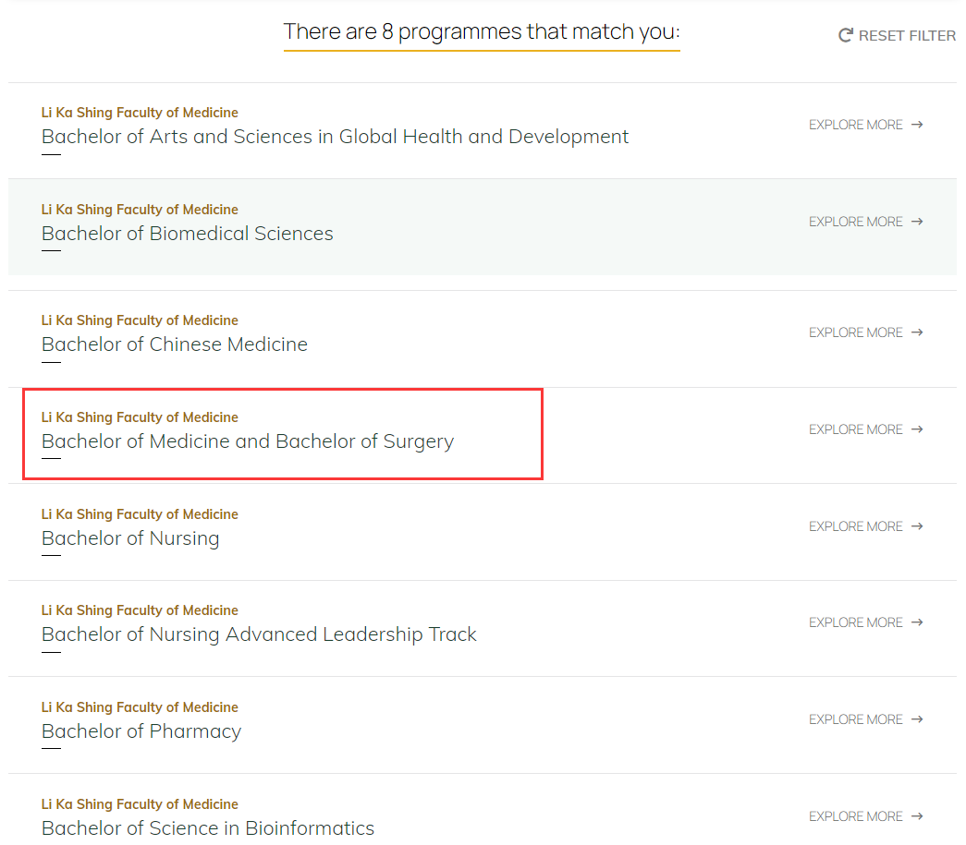
Task: Open Bachelor of Pharmacy programme
Action: point(141,731)
